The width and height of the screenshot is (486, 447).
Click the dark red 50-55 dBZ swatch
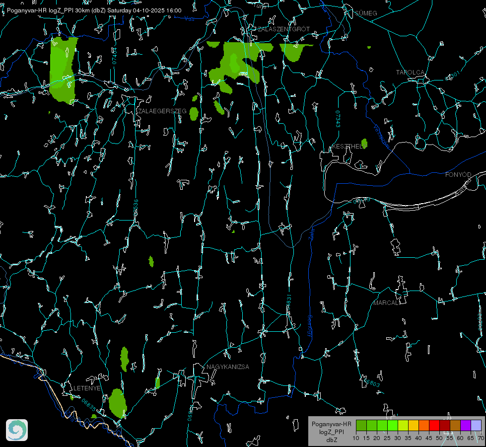click(445, 425)
